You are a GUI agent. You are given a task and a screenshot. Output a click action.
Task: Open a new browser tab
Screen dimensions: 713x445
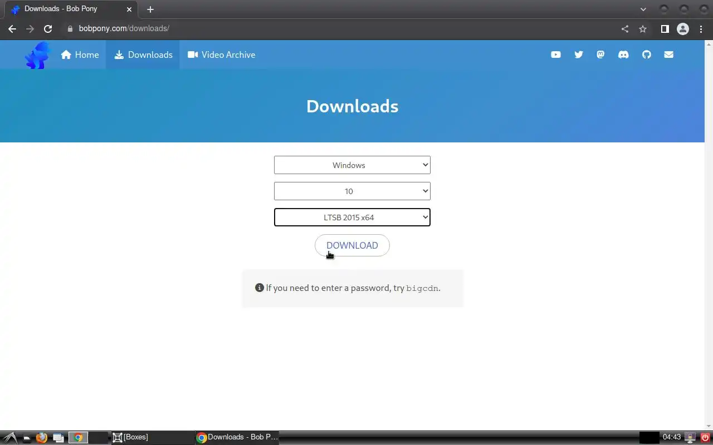click(150, 9)
